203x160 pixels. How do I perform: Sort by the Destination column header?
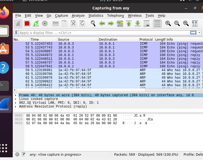point(119,40)
